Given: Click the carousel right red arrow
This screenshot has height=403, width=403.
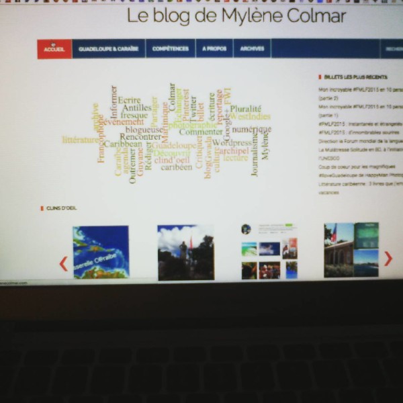Looking at the screenshot, I should pyautogui.click(x=388, y=259).
